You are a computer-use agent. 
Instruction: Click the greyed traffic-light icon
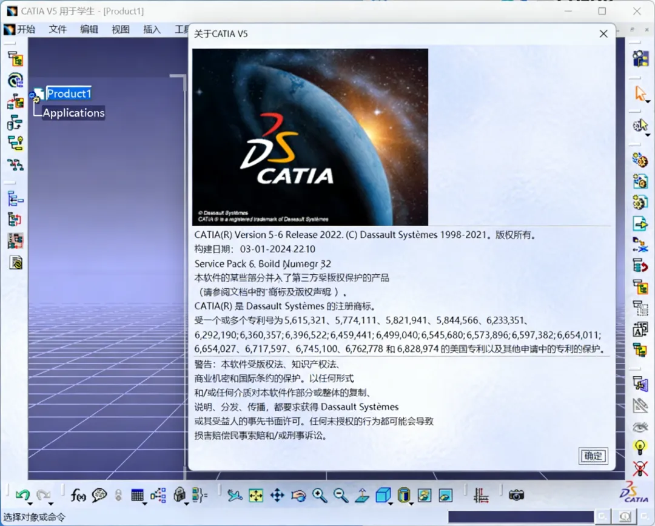pyautogui.click(x=119, y=495)
